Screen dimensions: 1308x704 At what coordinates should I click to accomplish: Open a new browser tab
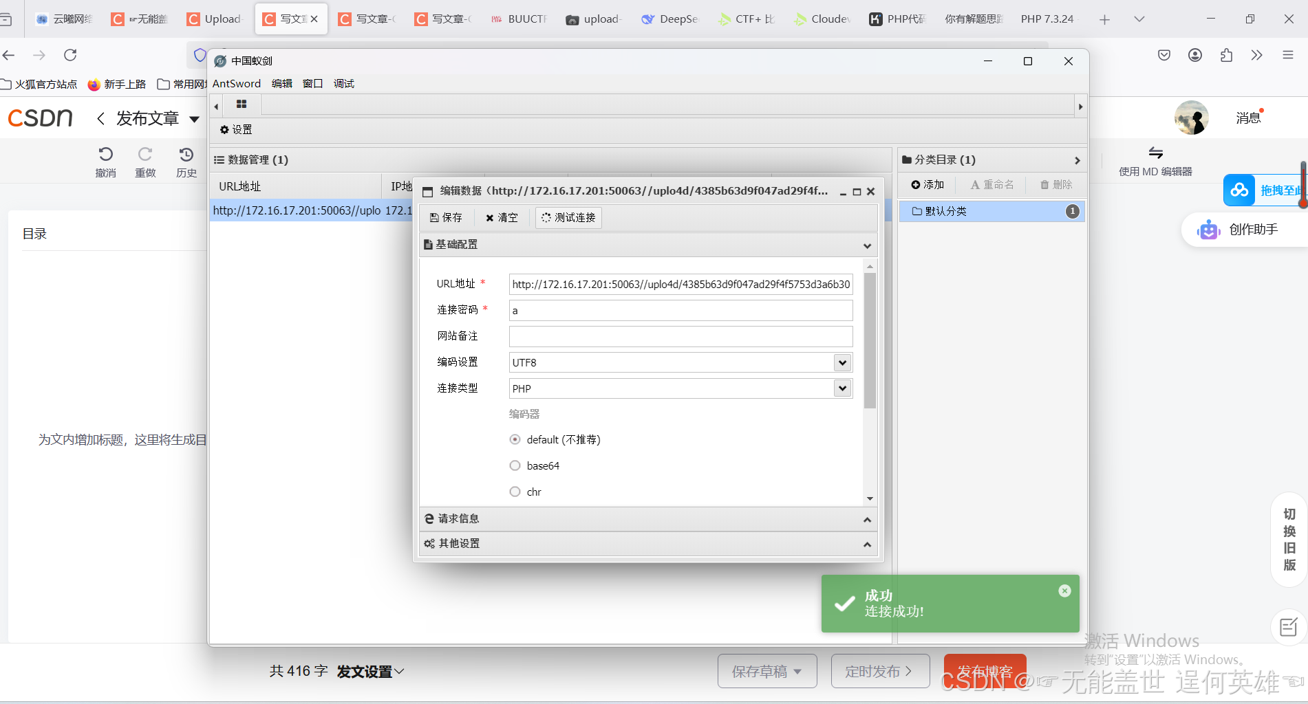click(1104, 19)
